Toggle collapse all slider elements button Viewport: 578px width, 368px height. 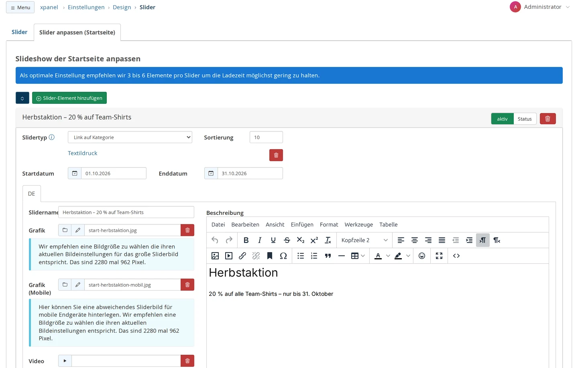pyautogui.click(x=22, y=98)
